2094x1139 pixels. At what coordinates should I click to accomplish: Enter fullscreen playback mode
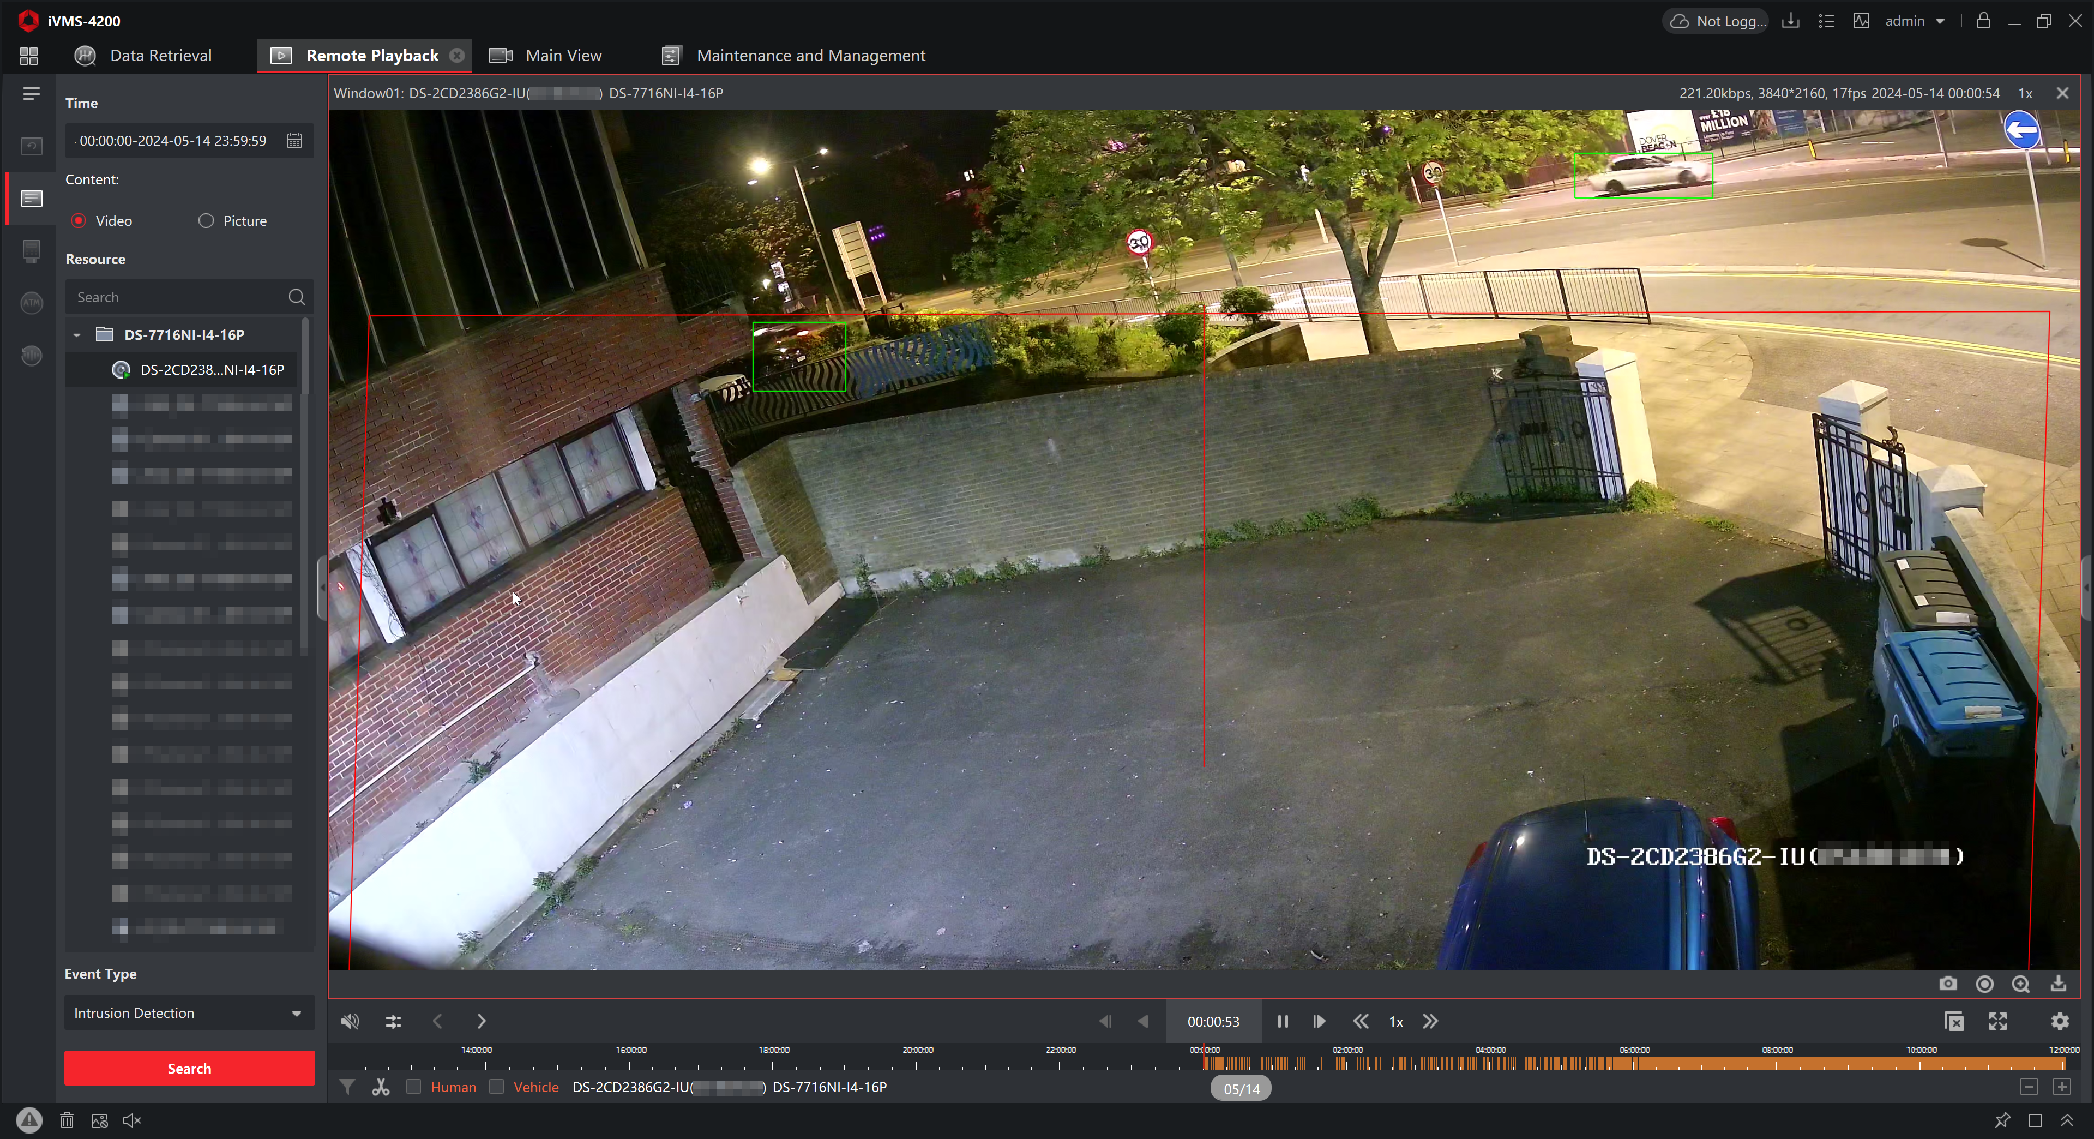tap(1998, 1021)
